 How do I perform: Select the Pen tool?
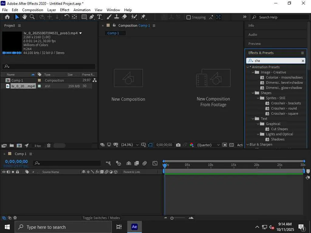(x=92, y=17)
